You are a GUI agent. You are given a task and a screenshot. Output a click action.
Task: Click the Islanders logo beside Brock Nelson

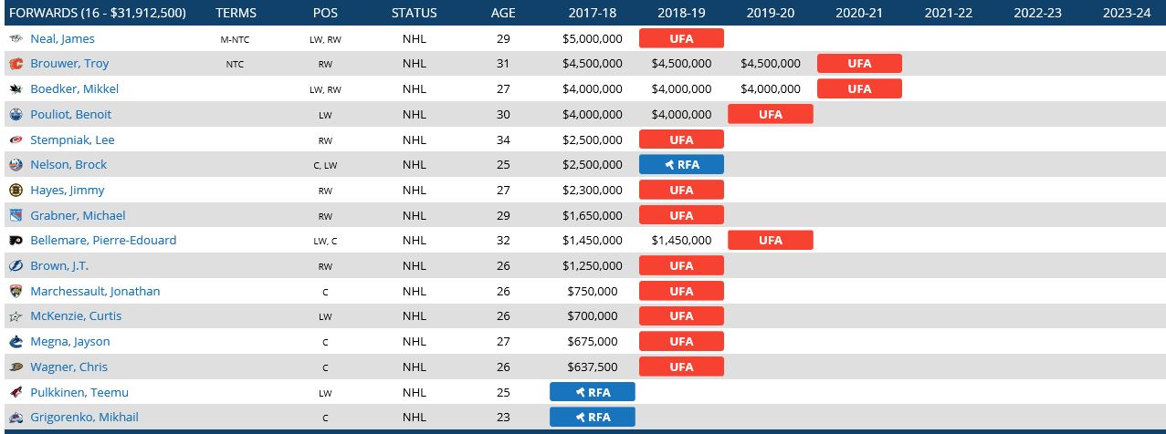click(16, 165)
